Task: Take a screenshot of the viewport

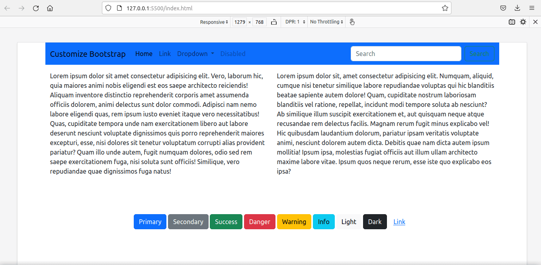Action: (512, 22)
